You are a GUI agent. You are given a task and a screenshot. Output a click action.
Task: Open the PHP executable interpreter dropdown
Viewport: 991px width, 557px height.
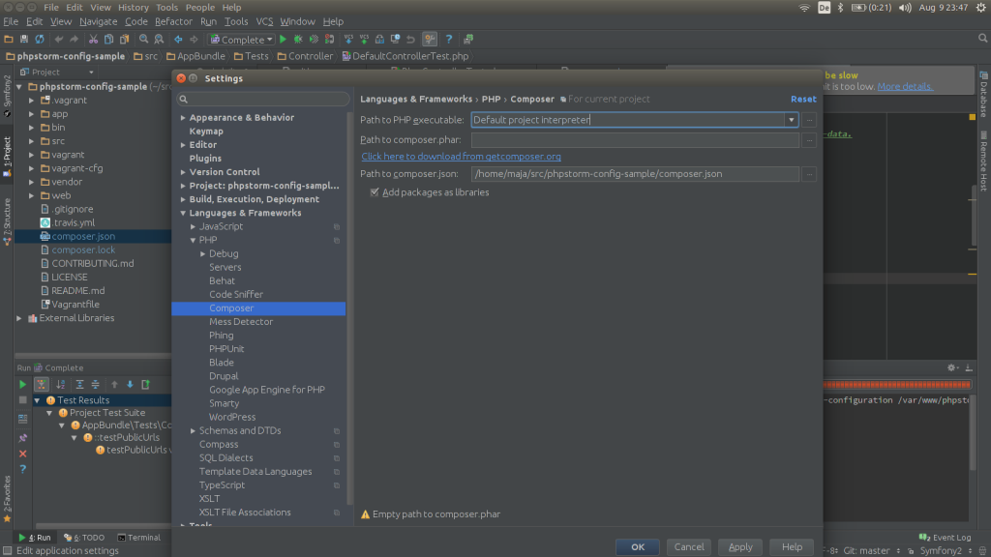(792, 120)
